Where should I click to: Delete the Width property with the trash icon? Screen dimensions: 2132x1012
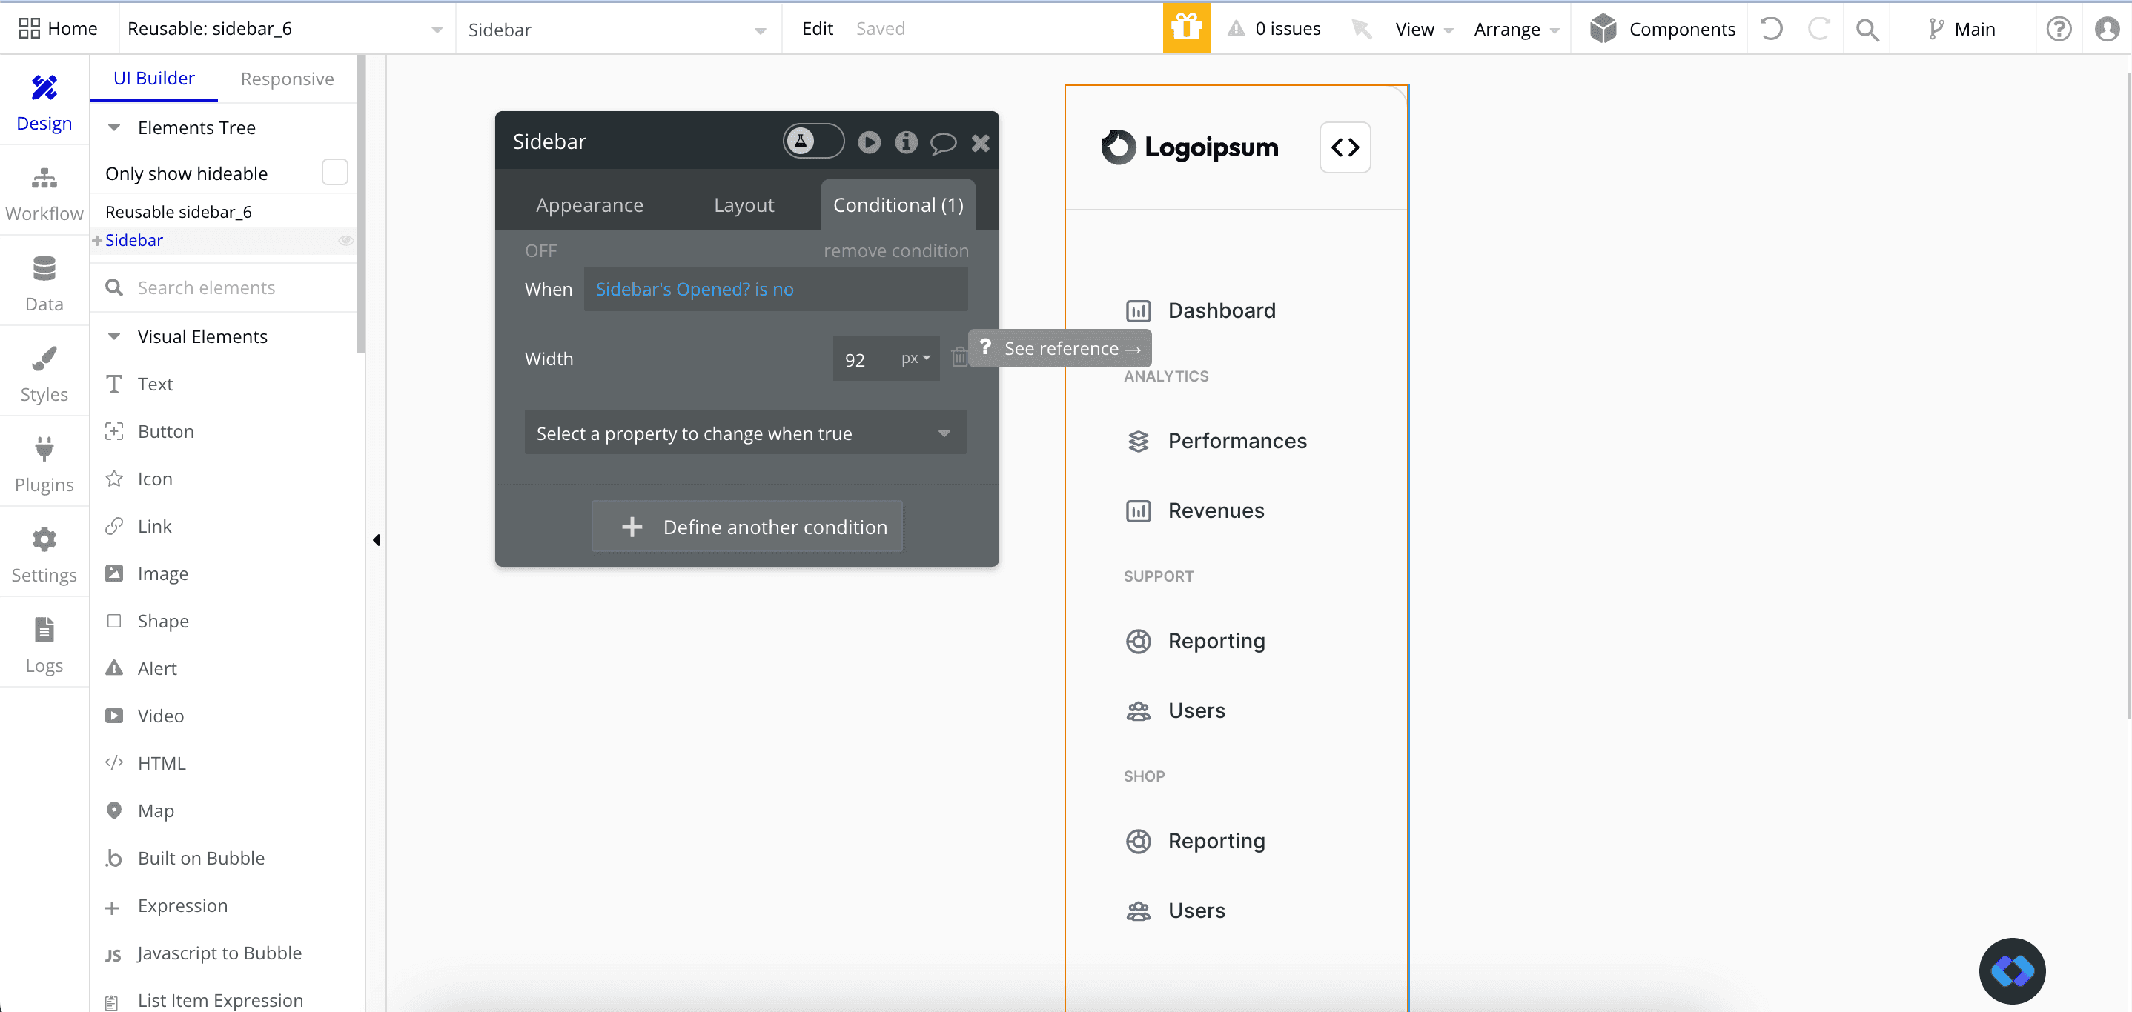click(x=959, y=357)
